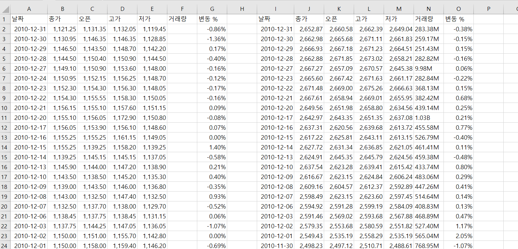The width and height of the screenshot is (518, 249).
Task: Select cell I7 with date 2010-12-23
Action: point(275,78)
